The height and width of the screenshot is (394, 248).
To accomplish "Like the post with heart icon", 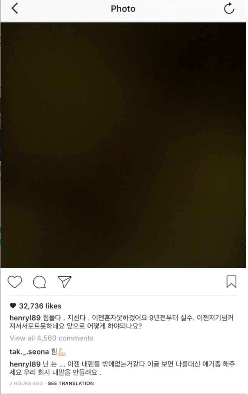I will [x=15, y=282].
